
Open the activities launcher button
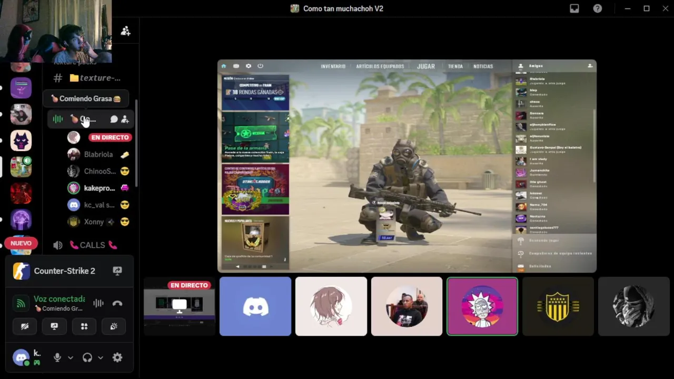coord(84,326)
